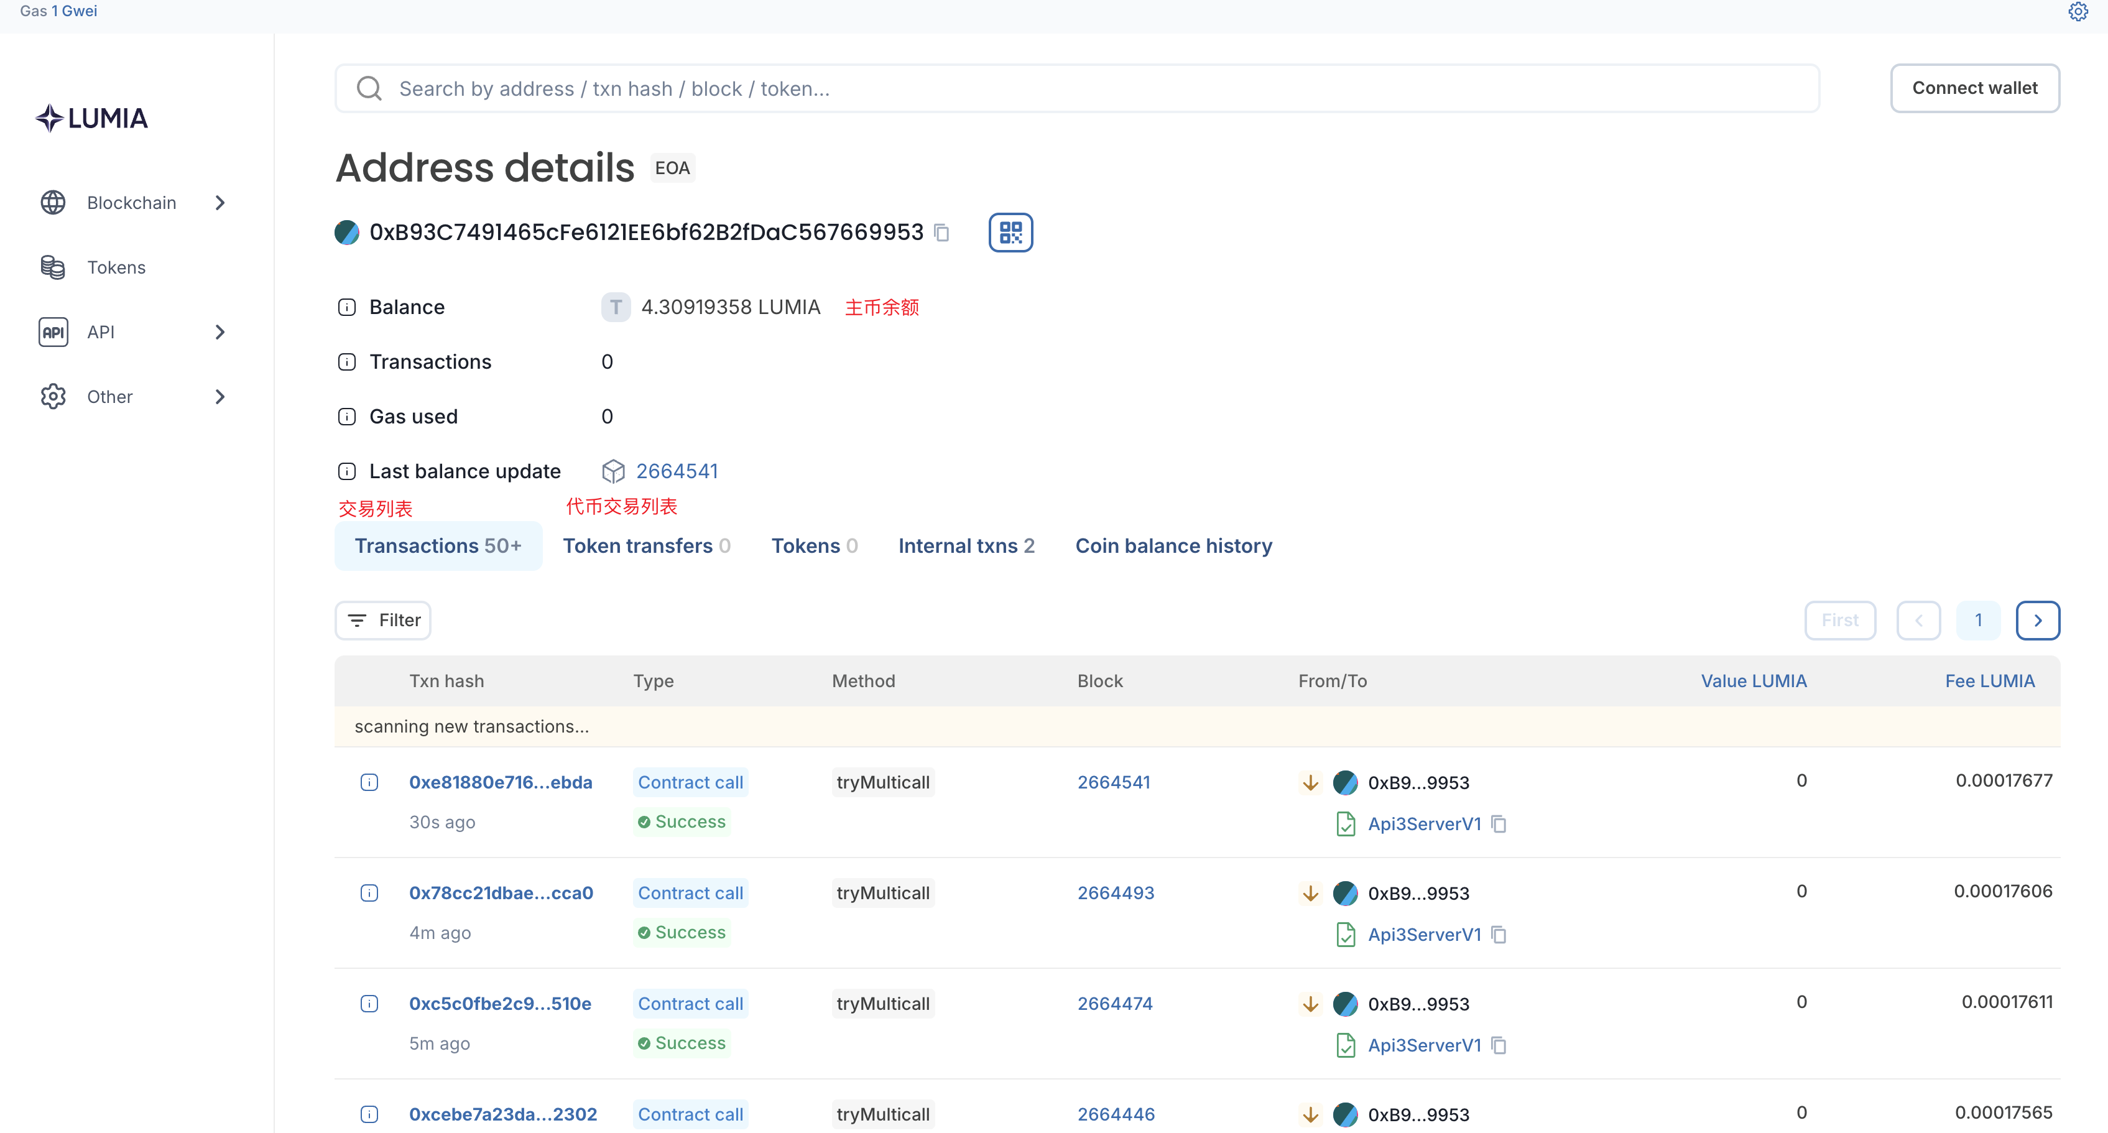Expand the Blockchain sidebar menu
Screen dimensions: 2108x1133
[x=134, y=203]
